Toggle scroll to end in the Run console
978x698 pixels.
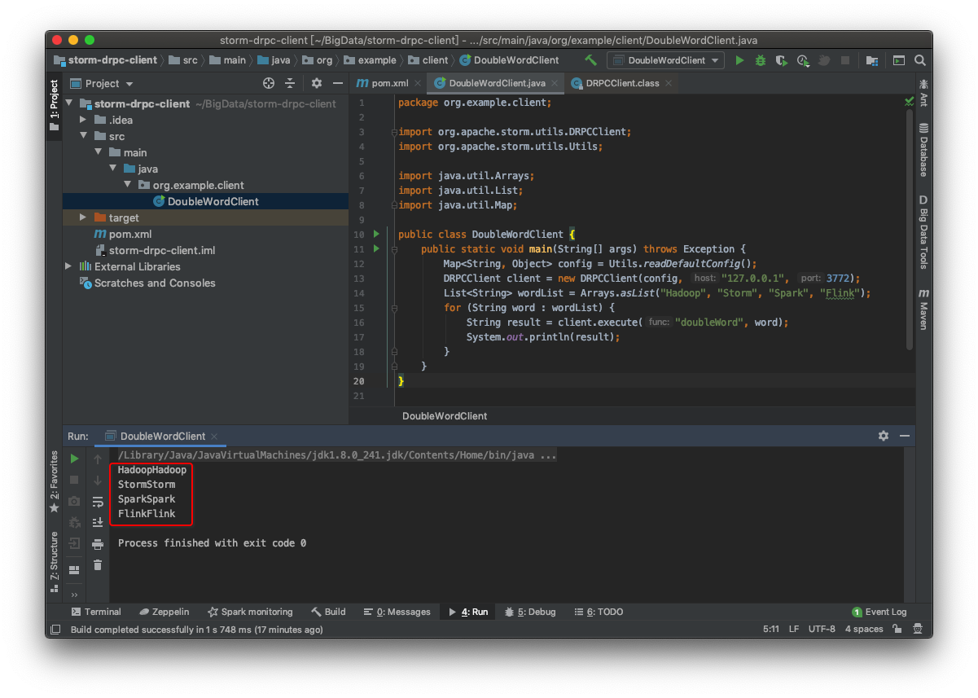click(98, 522)
